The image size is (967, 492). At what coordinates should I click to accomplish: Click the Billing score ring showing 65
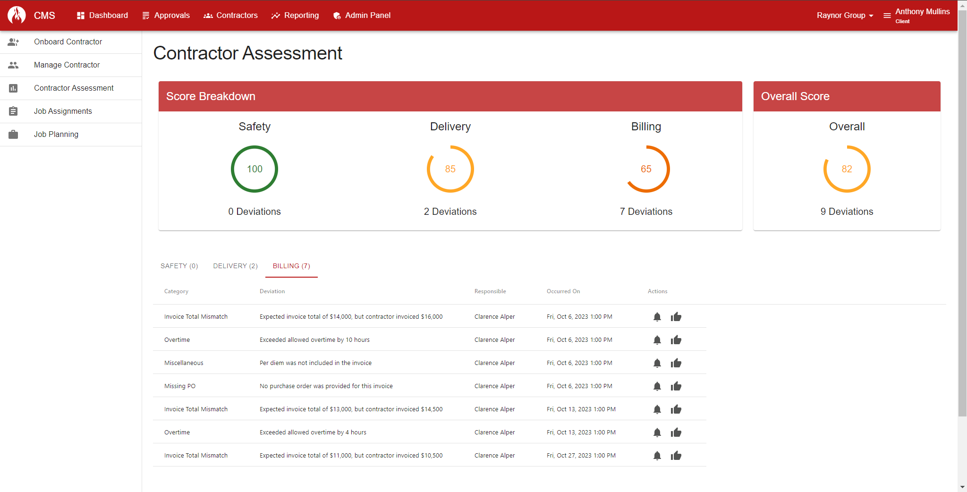pos(646,169)
